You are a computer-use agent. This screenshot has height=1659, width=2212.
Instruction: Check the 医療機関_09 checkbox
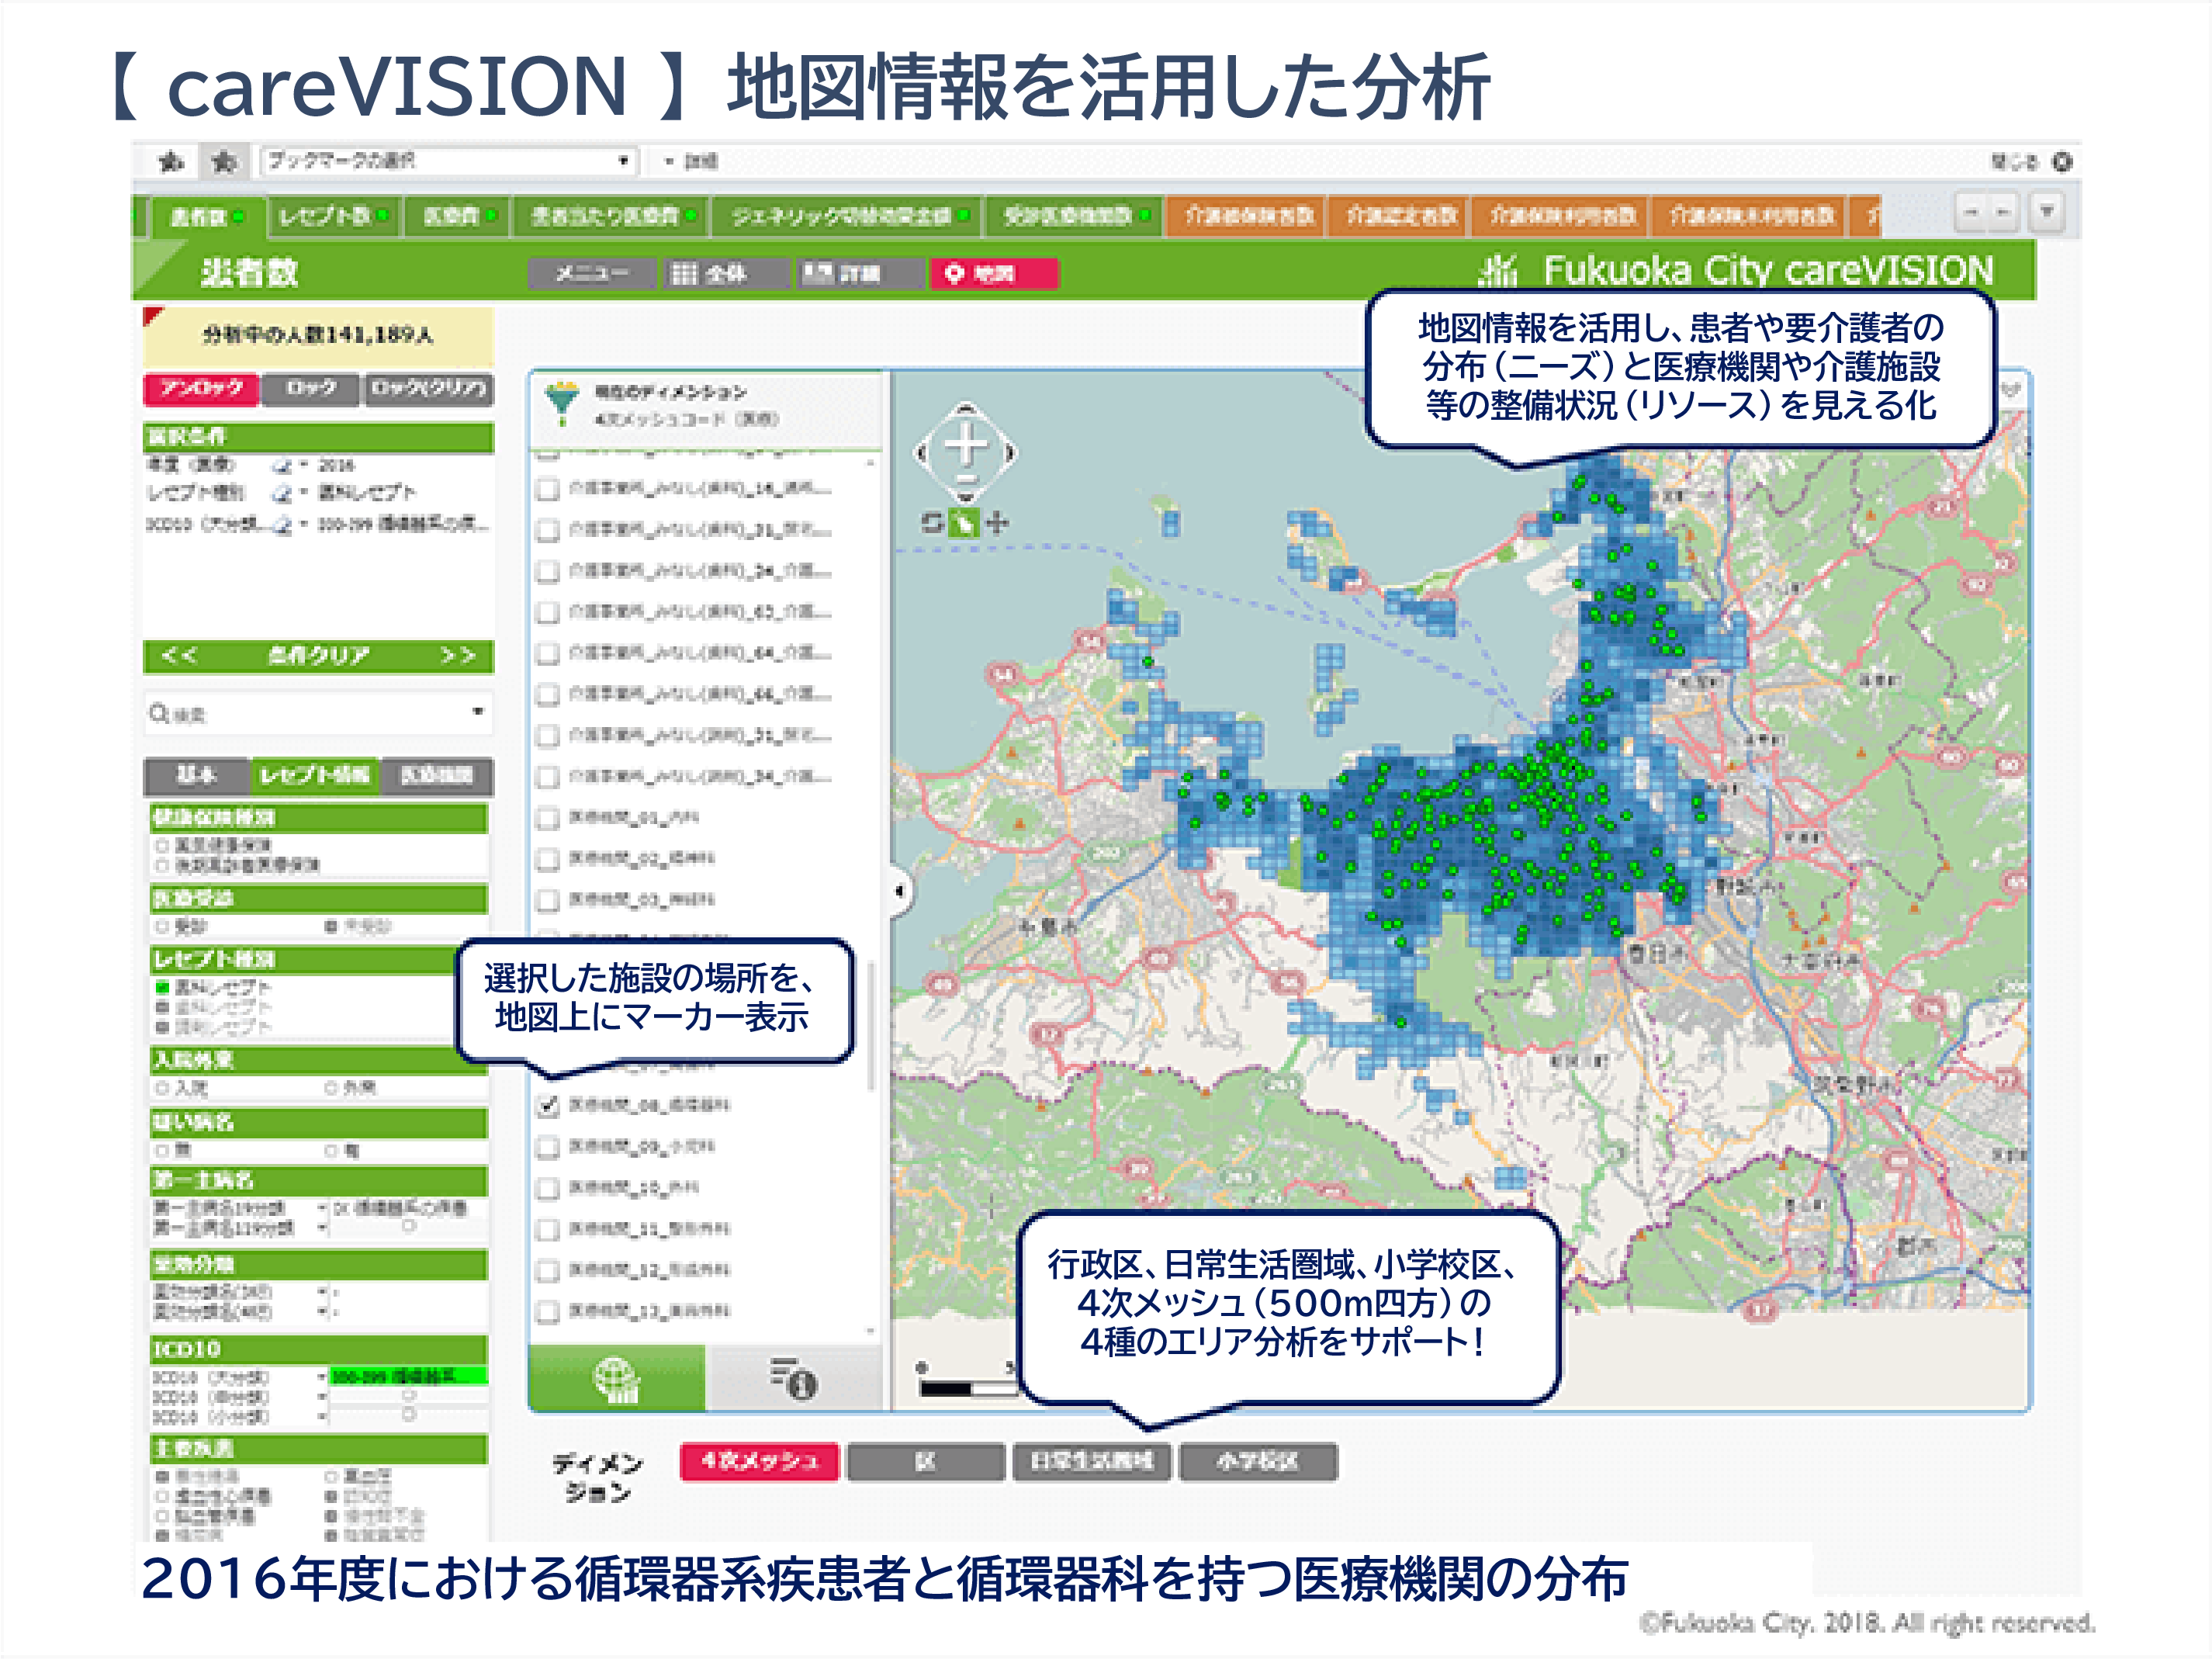tap(548, 1147)
